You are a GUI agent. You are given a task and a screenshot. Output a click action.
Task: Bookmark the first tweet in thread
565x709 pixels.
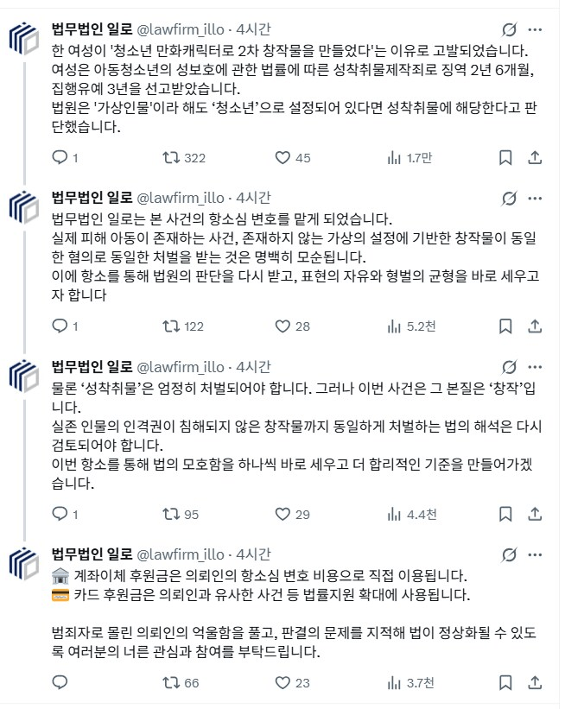pos(506,157)
